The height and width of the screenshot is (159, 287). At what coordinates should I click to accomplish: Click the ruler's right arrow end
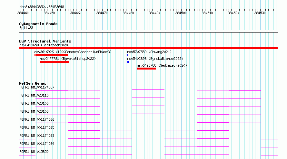(x=277, y=10)
